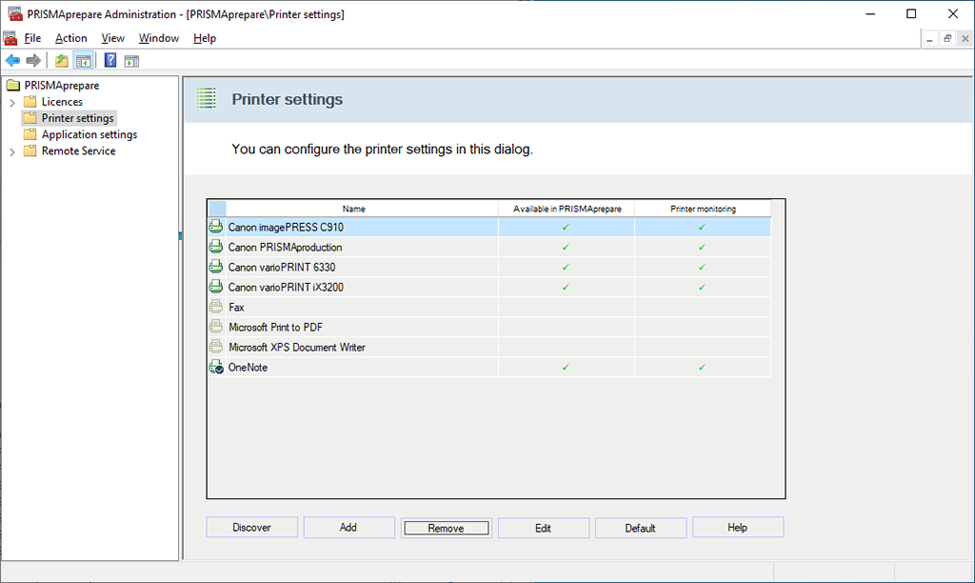Open the View menu

[113, 38]
